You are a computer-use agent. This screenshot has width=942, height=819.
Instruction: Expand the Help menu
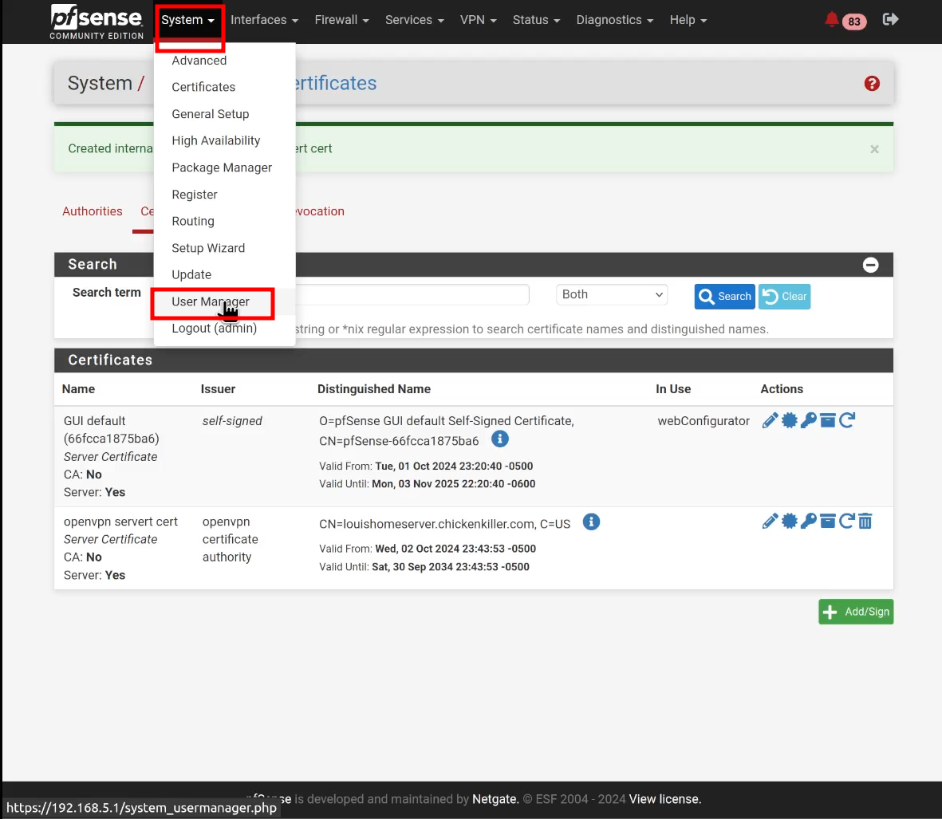(x=688, y=20)
